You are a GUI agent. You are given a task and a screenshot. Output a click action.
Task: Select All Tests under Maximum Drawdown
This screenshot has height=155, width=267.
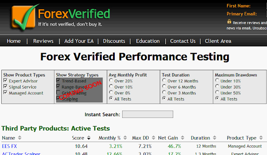pyautogui.click(x=217, y=98)
